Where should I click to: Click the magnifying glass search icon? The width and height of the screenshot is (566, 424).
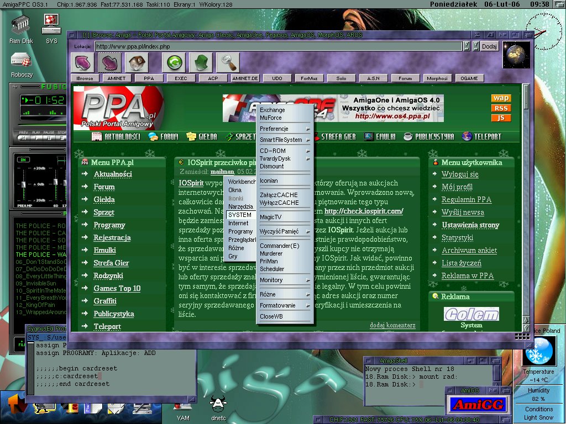tap(228, 62)
